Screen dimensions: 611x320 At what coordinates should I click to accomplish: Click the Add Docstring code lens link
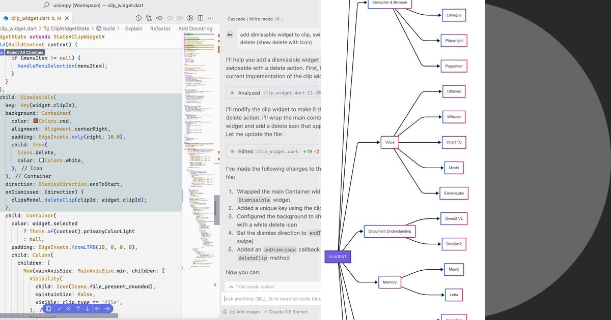click(x=196, y=28)
